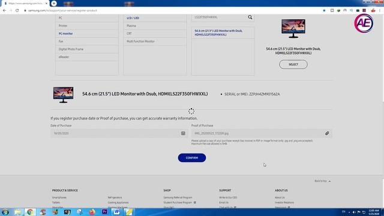384x216 pixels.
Task: Choose the eReader category
Action: click(86, 57)
